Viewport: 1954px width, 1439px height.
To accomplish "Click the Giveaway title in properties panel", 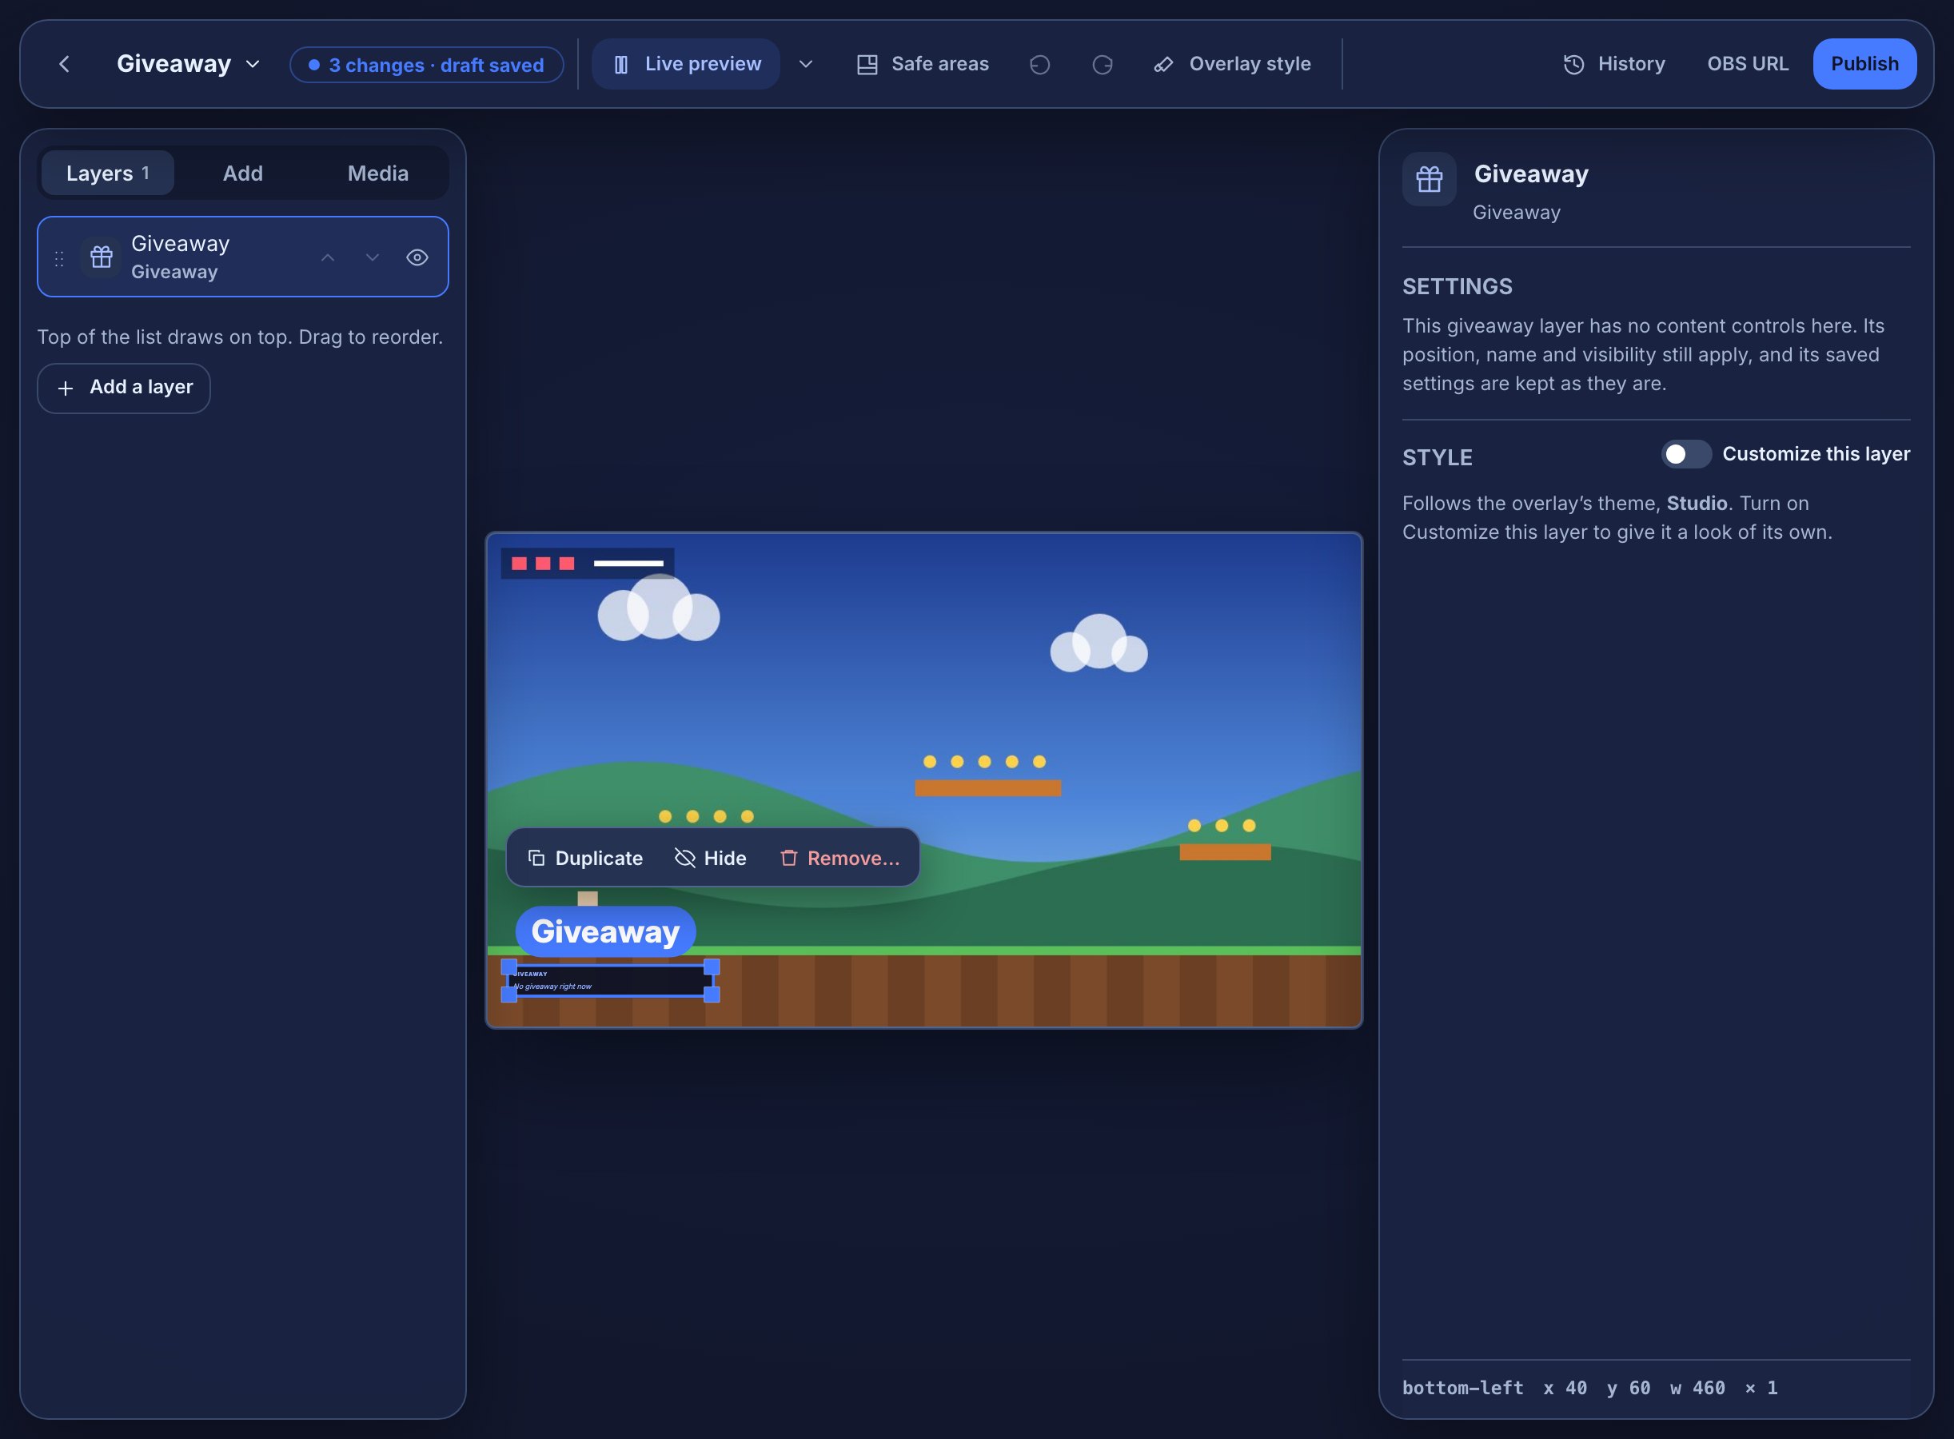I will [1532, 174].
